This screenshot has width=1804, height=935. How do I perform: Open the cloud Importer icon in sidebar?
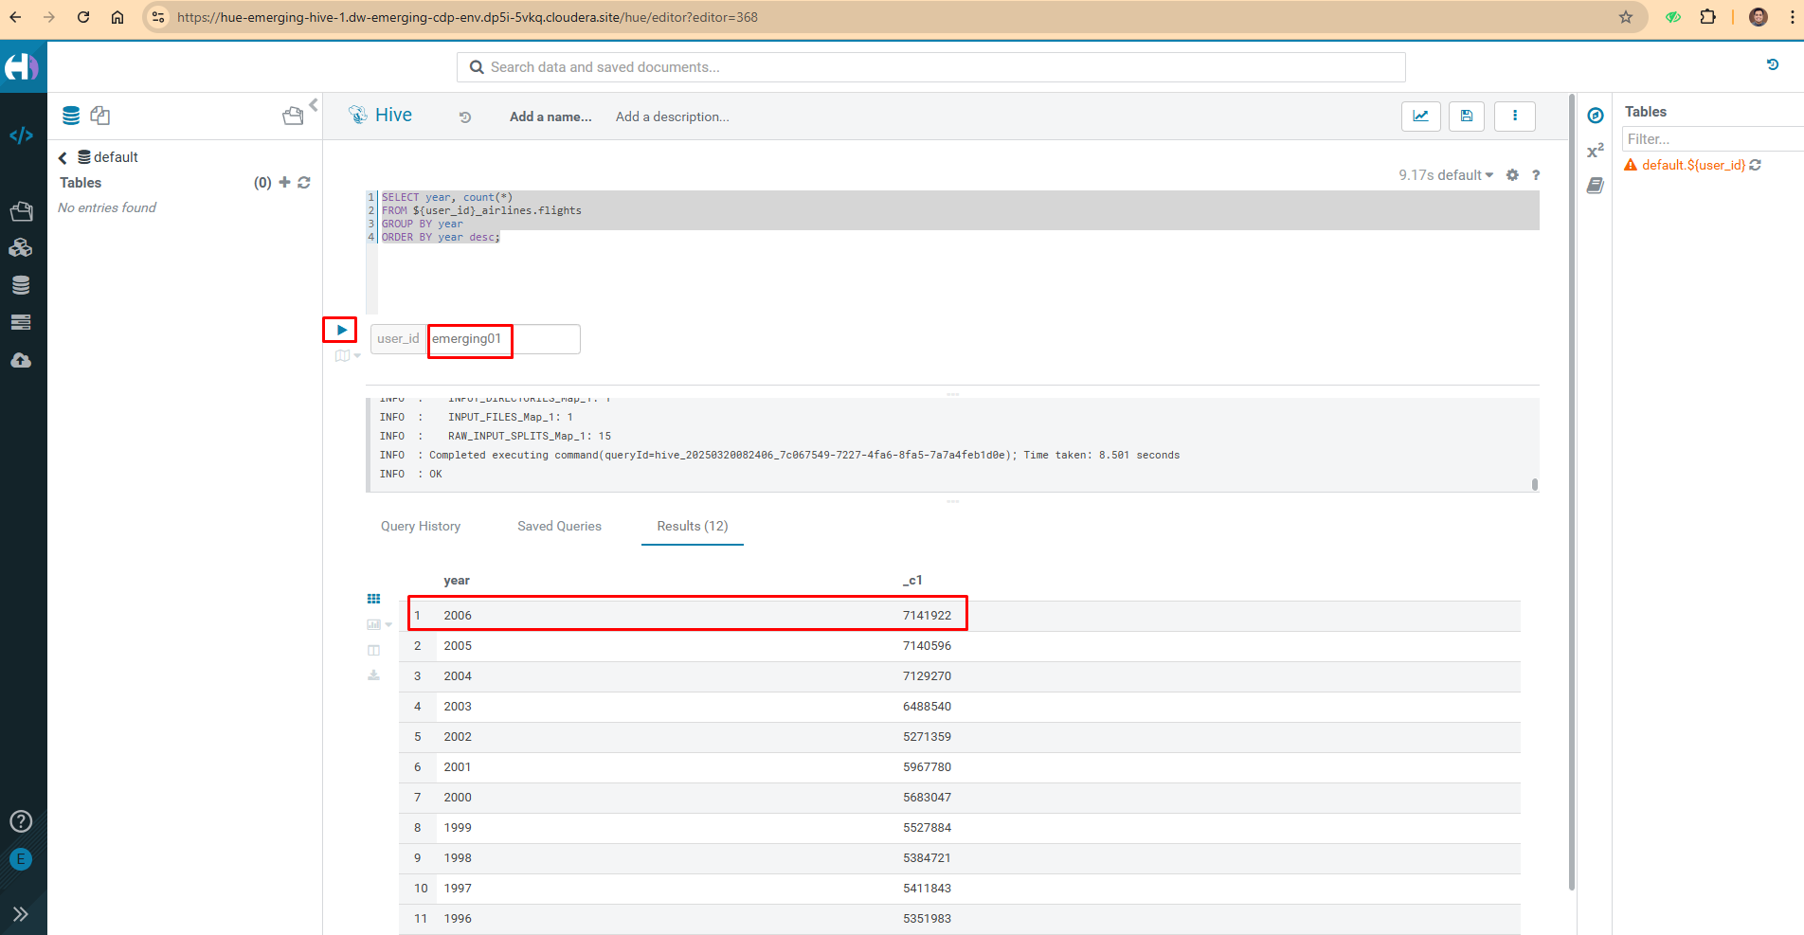(x=21, y=360)
